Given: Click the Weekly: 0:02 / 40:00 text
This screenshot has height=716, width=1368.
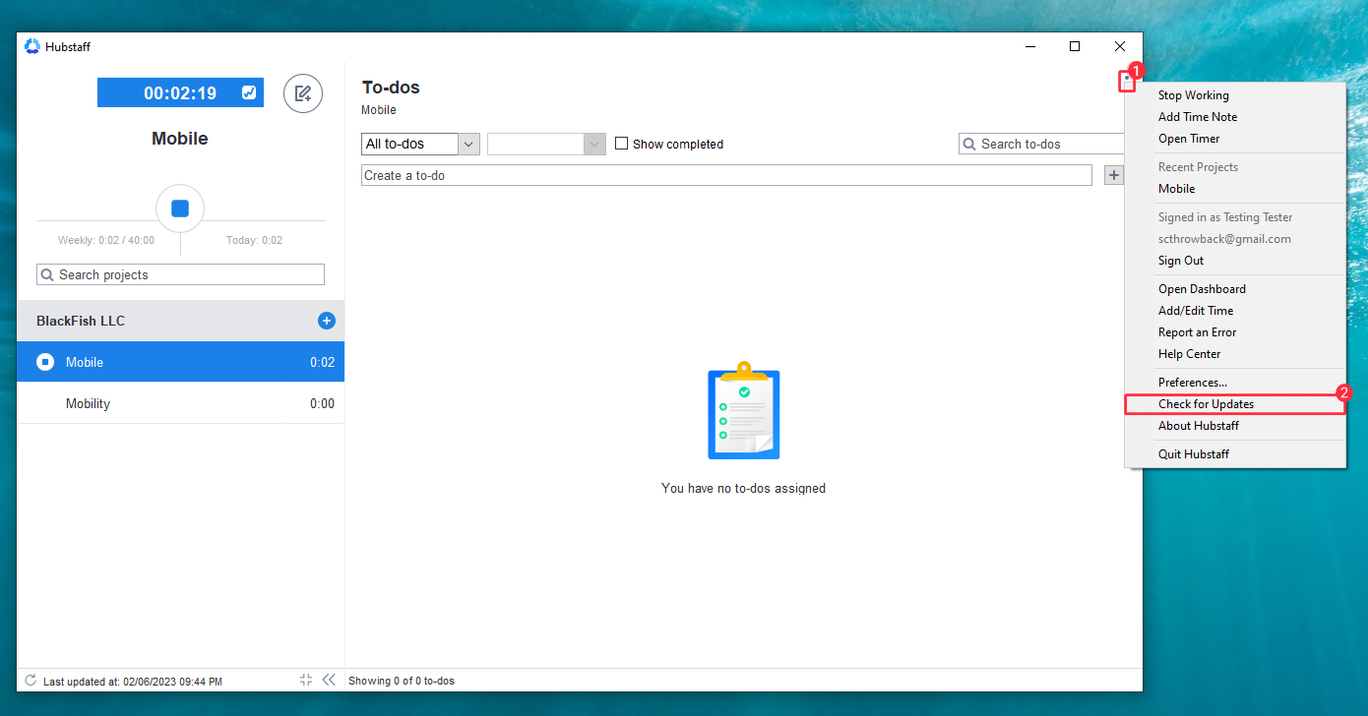Looking at the screenshot, I should click(x=106, y=240).
